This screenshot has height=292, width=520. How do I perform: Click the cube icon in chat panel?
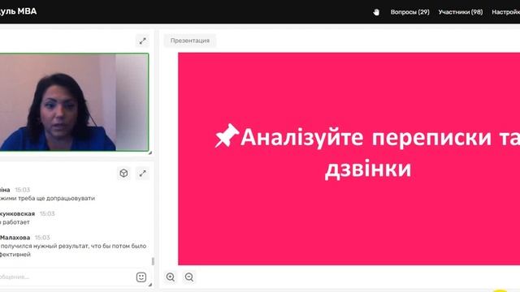(123, 173)
